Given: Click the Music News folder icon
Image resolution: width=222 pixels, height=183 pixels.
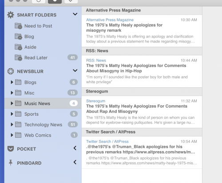Looking at the screenshot, I should coord(18,103).
